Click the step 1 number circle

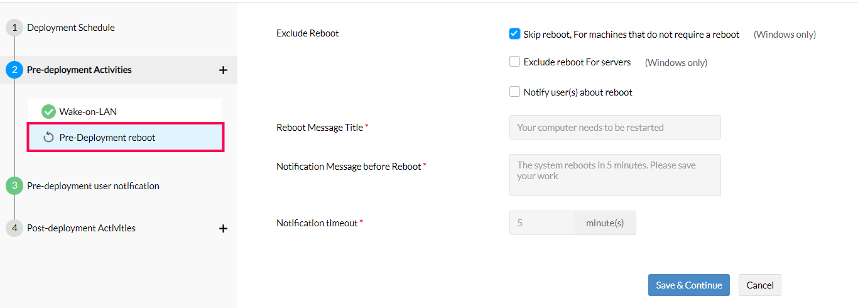tap(14, 28)
